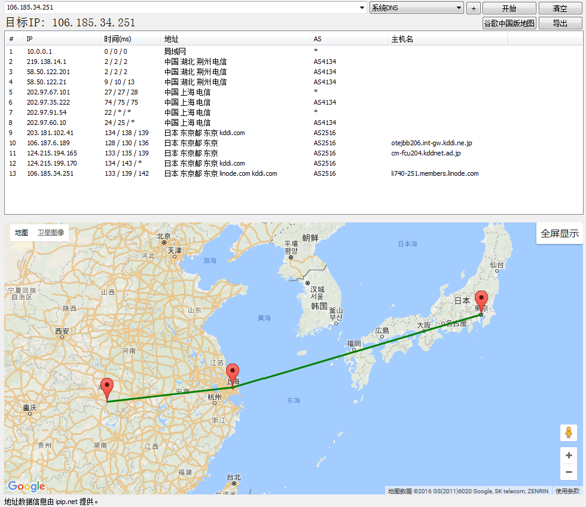Click hostname otejbb206.int-gw.kddi.ne.jp
Screen dimensions: 586x507
tap(431, 143)
